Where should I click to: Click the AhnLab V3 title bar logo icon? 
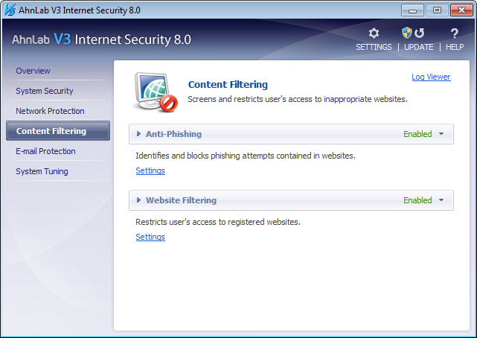point(10,10)
